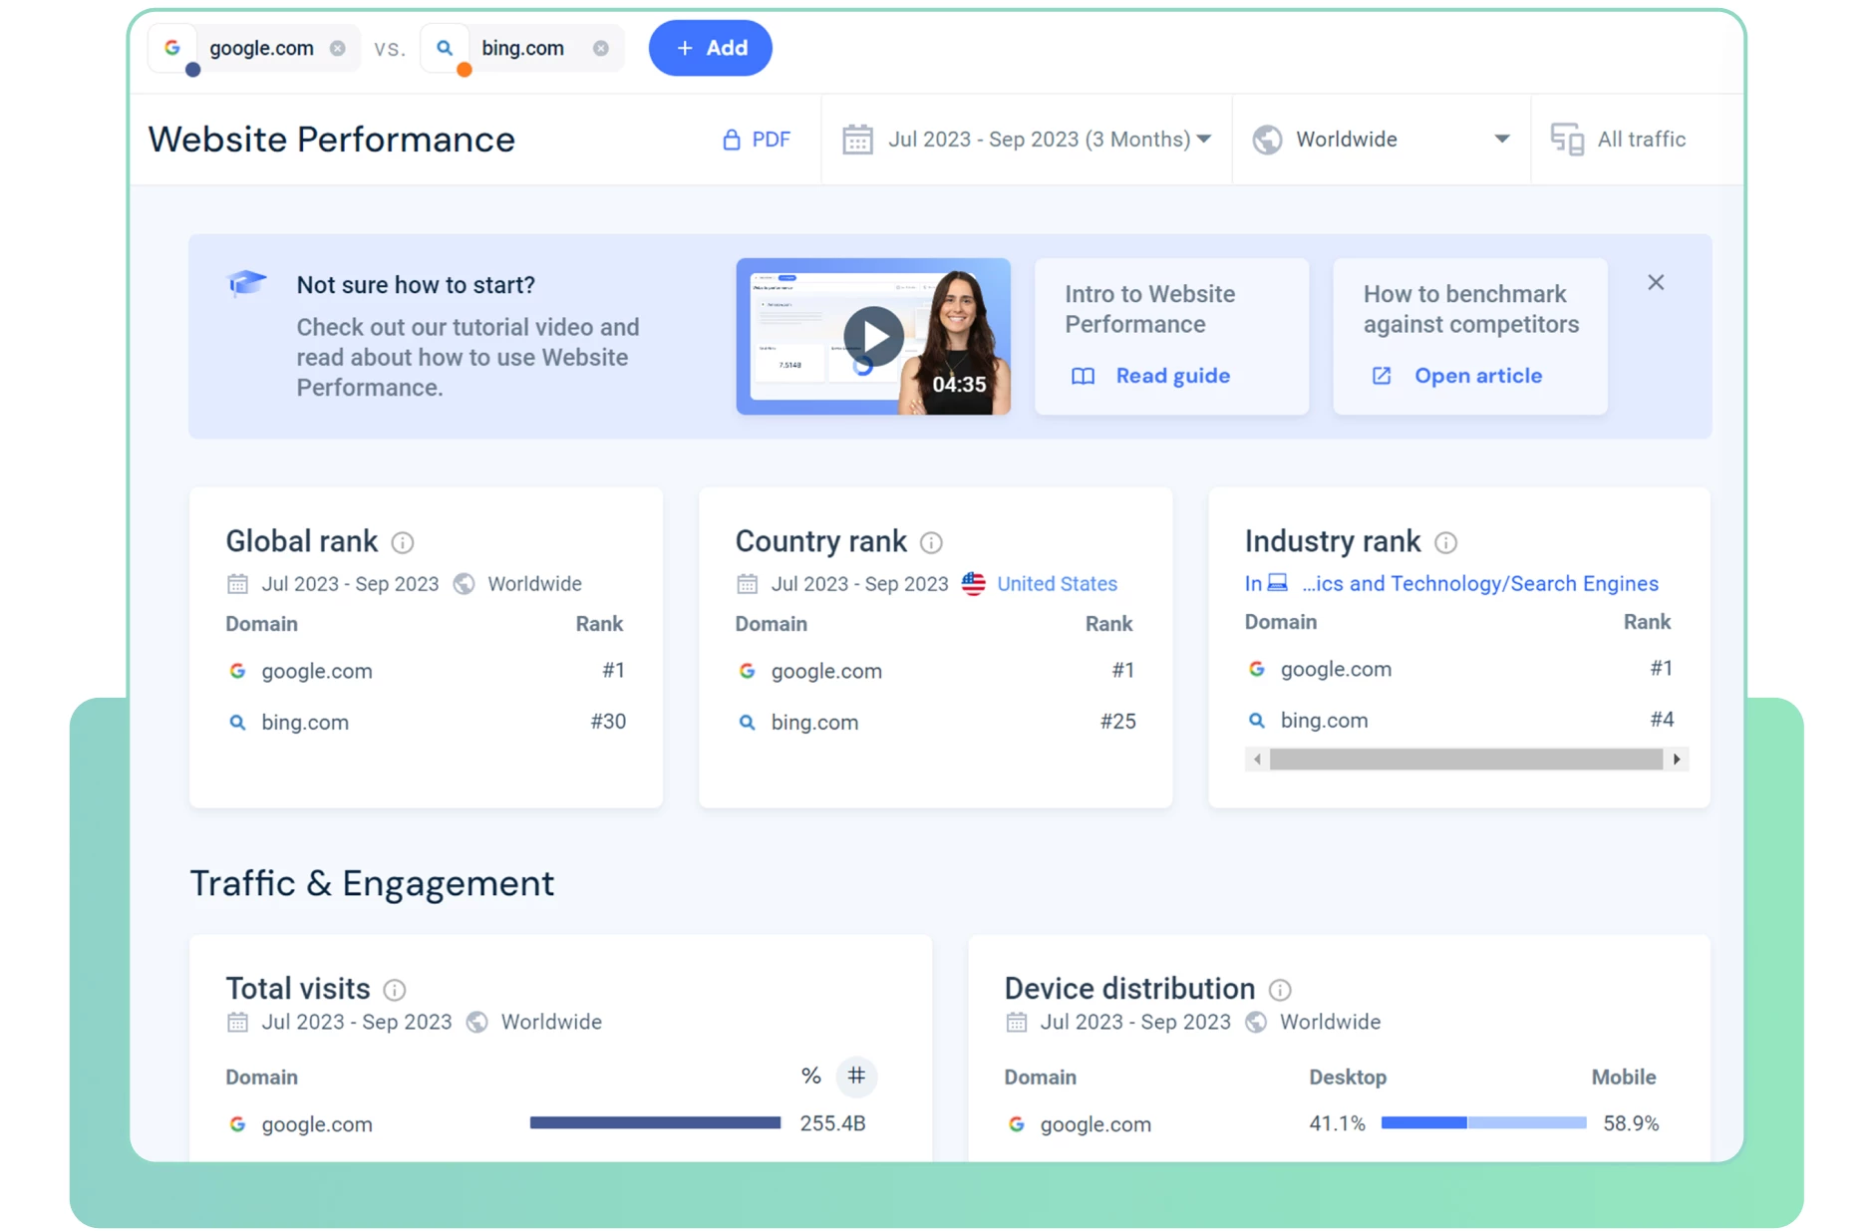
Task: Click bing.com in the Country rank table
Action: click(814, 723)
